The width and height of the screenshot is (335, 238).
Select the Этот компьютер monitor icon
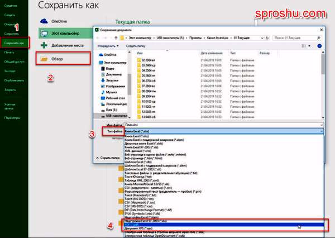[45, 32]
